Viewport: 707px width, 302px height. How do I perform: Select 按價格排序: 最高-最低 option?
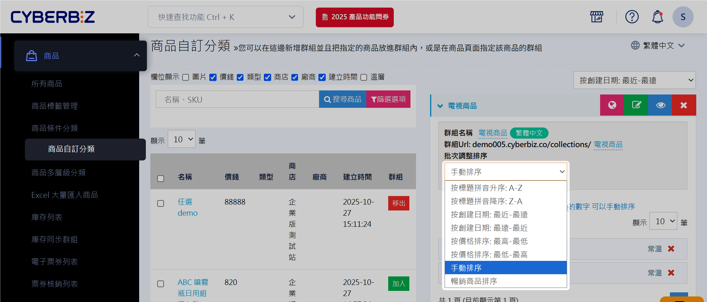point(489,241)
